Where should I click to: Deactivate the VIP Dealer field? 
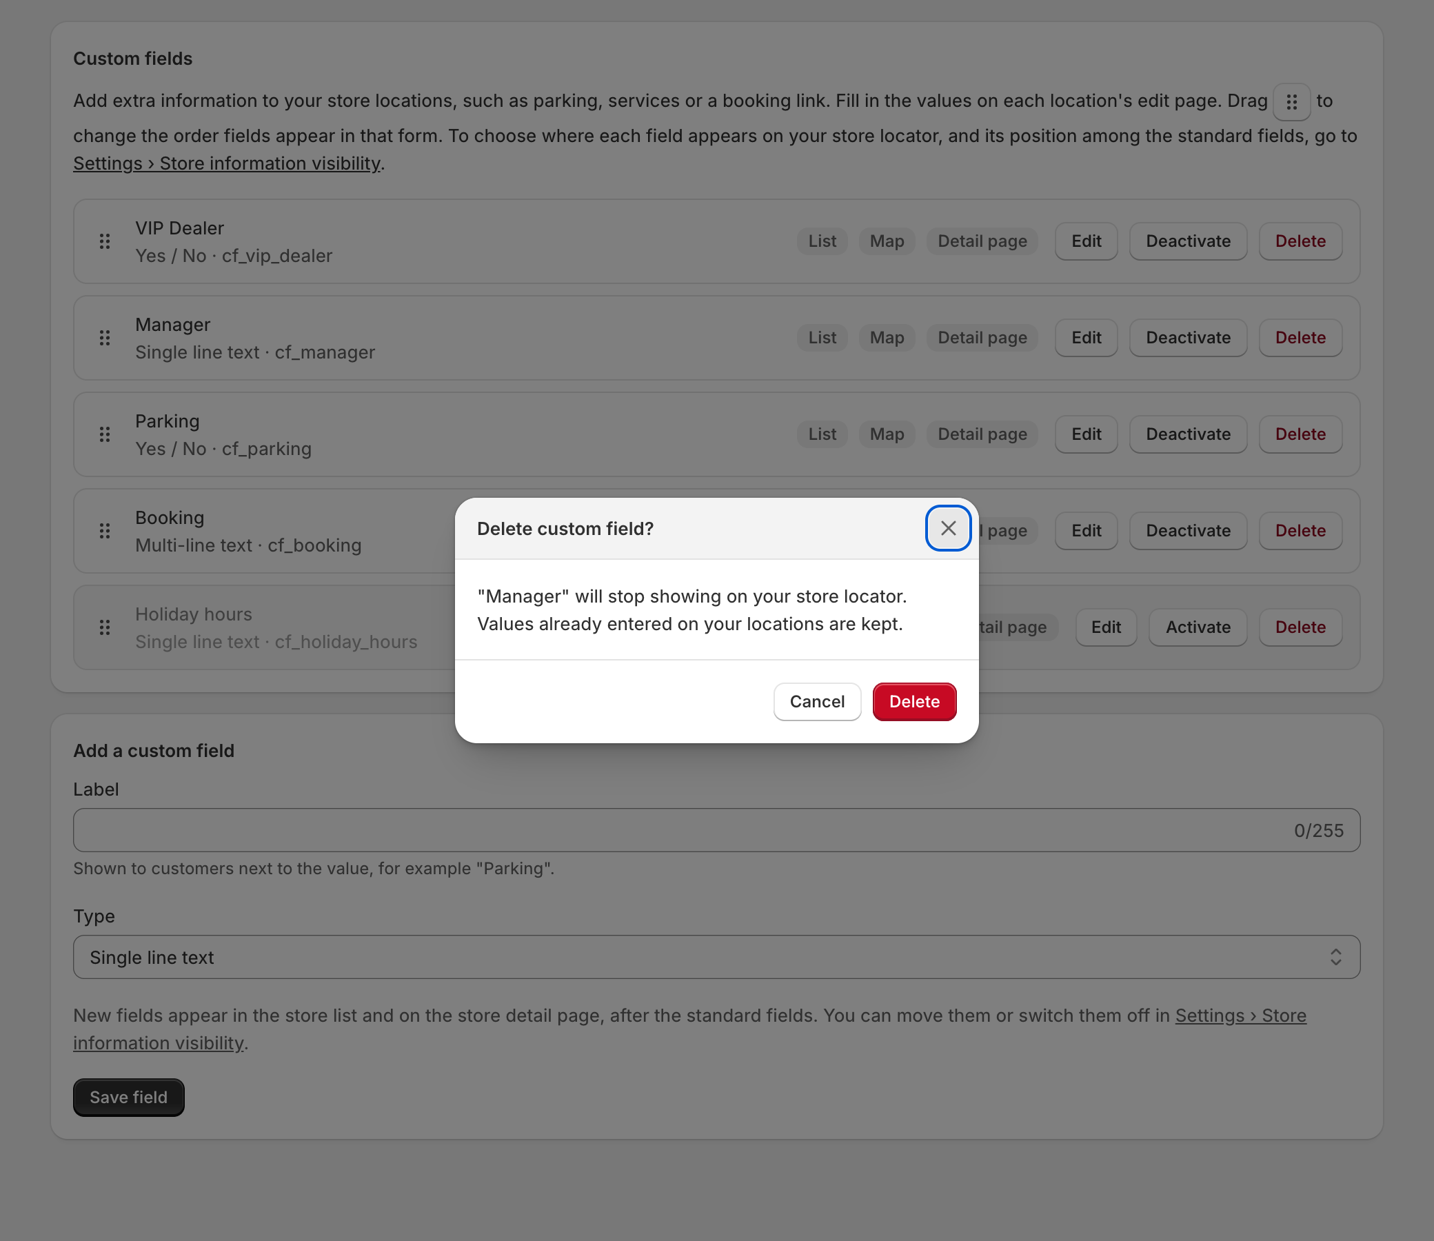coord(1188,241)
